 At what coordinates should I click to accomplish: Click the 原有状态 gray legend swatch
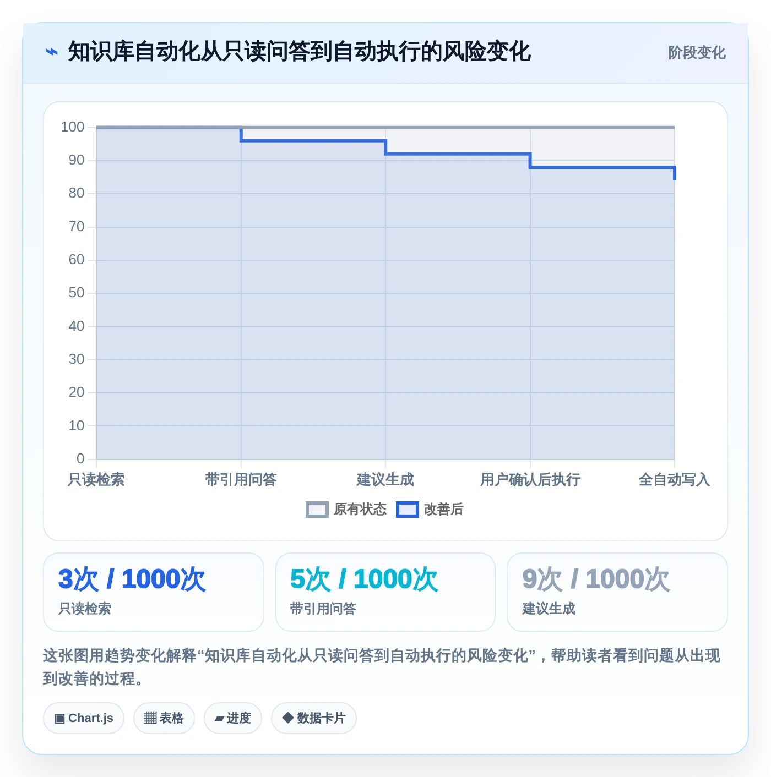[317, 510]
